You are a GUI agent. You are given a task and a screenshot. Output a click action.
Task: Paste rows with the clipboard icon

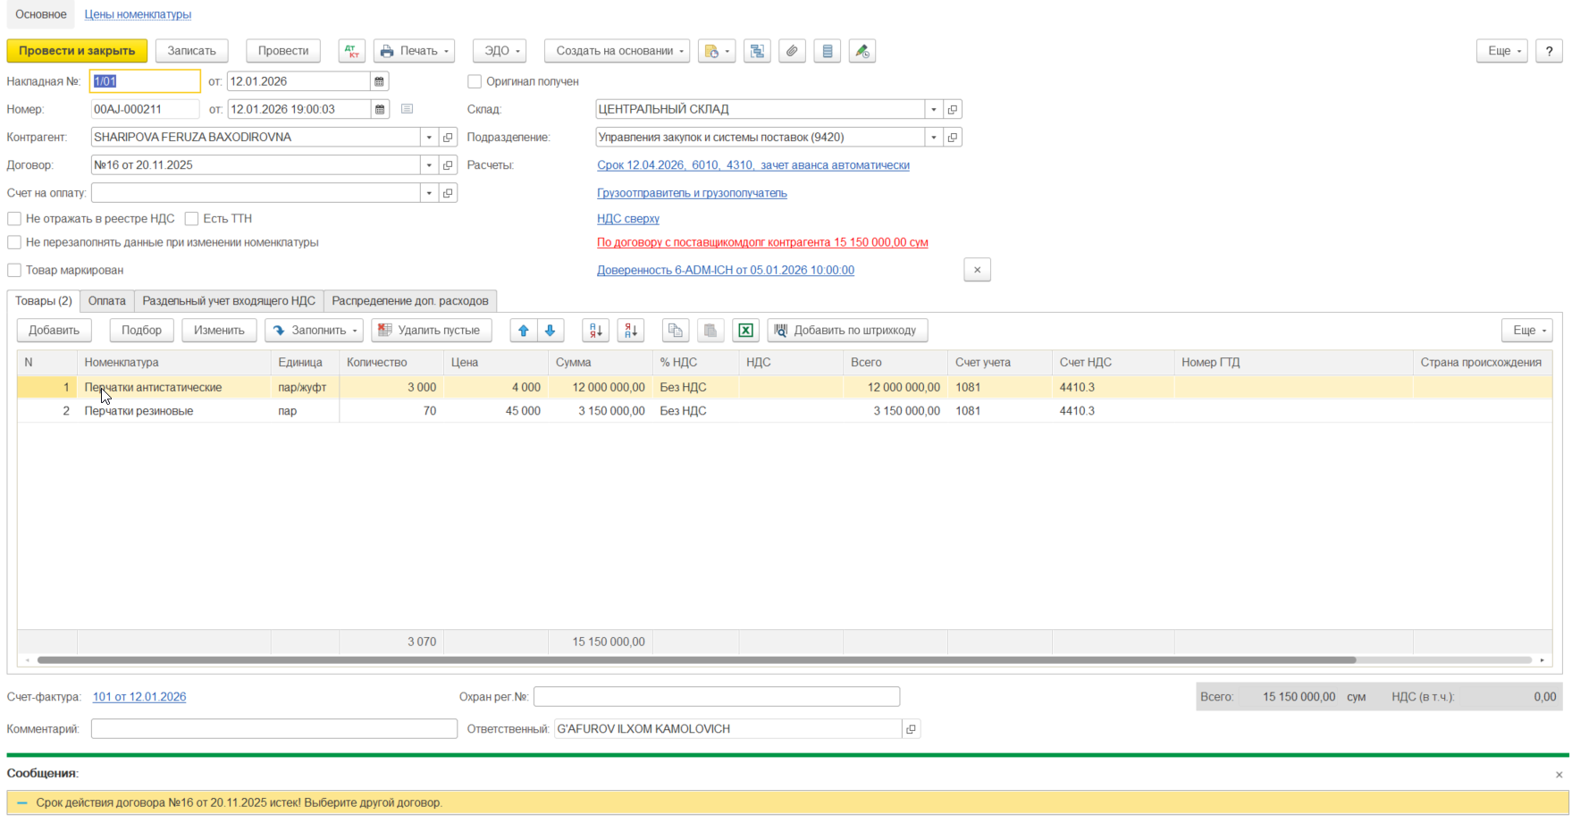pos(710,331)
